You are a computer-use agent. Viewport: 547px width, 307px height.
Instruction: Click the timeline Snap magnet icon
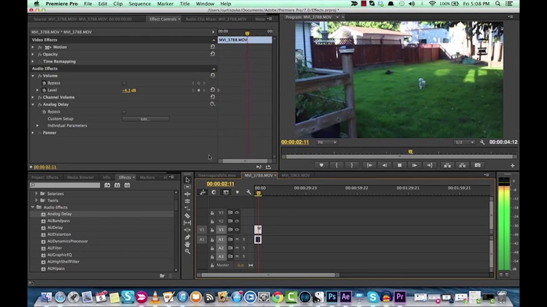(x=214, y=192)
